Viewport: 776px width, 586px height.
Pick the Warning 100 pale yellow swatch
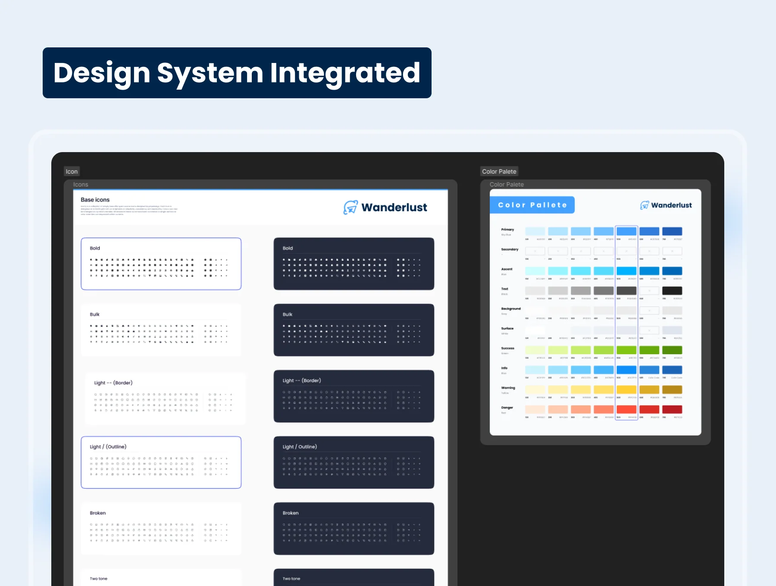[x=535, y=390]
